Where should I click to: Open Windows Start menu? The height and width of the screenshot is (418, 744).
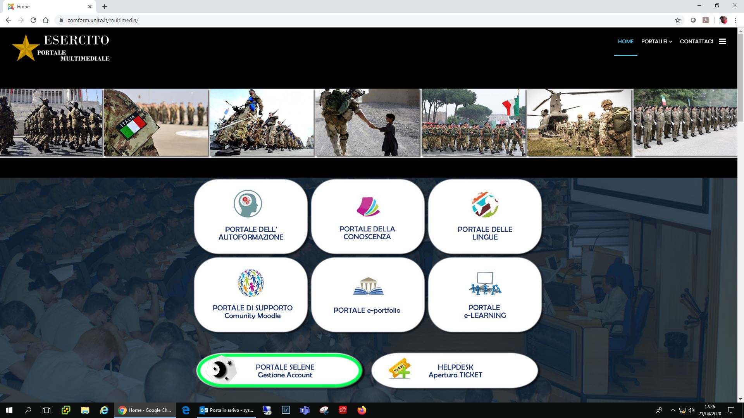pos(9,410)
